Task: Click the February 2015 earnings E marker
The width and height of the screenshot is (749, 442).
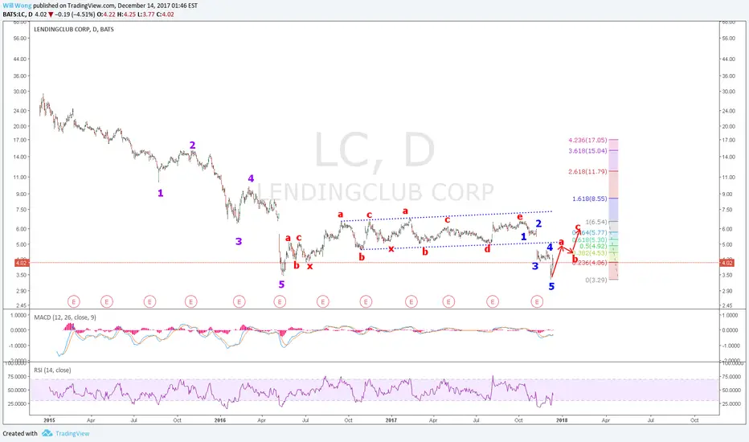Action: (74, 301)
